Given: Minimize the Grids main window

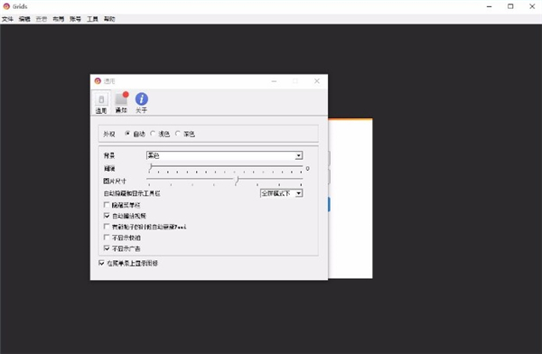Looking at the screenshot, I should click(x=489, y=6).
